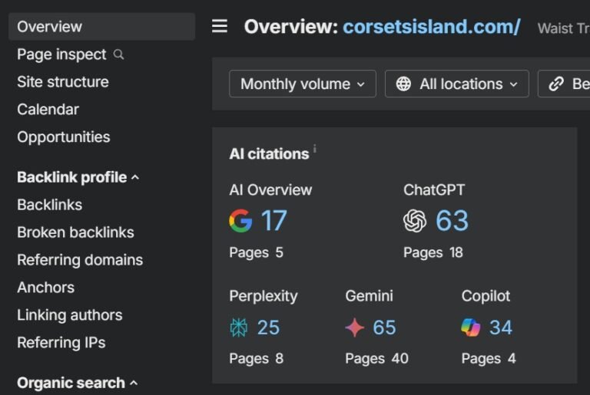Go to Broken backlinks report
Viewport: 590px width, 395px height.
(75, 232)
